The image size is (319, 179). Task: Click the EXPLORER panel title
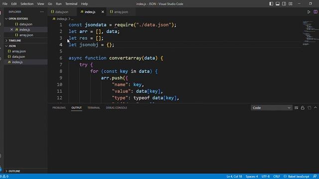tap(14, 12)
